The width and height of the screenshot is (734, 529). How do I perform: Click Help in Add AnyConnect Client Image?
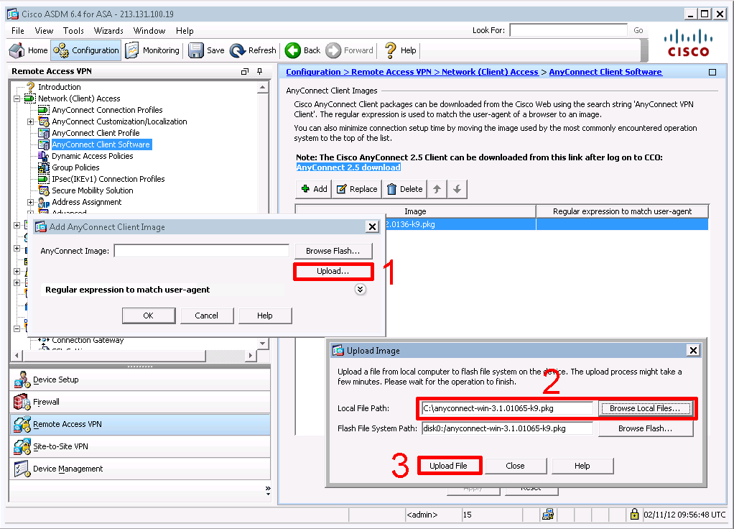pos(265,316)
